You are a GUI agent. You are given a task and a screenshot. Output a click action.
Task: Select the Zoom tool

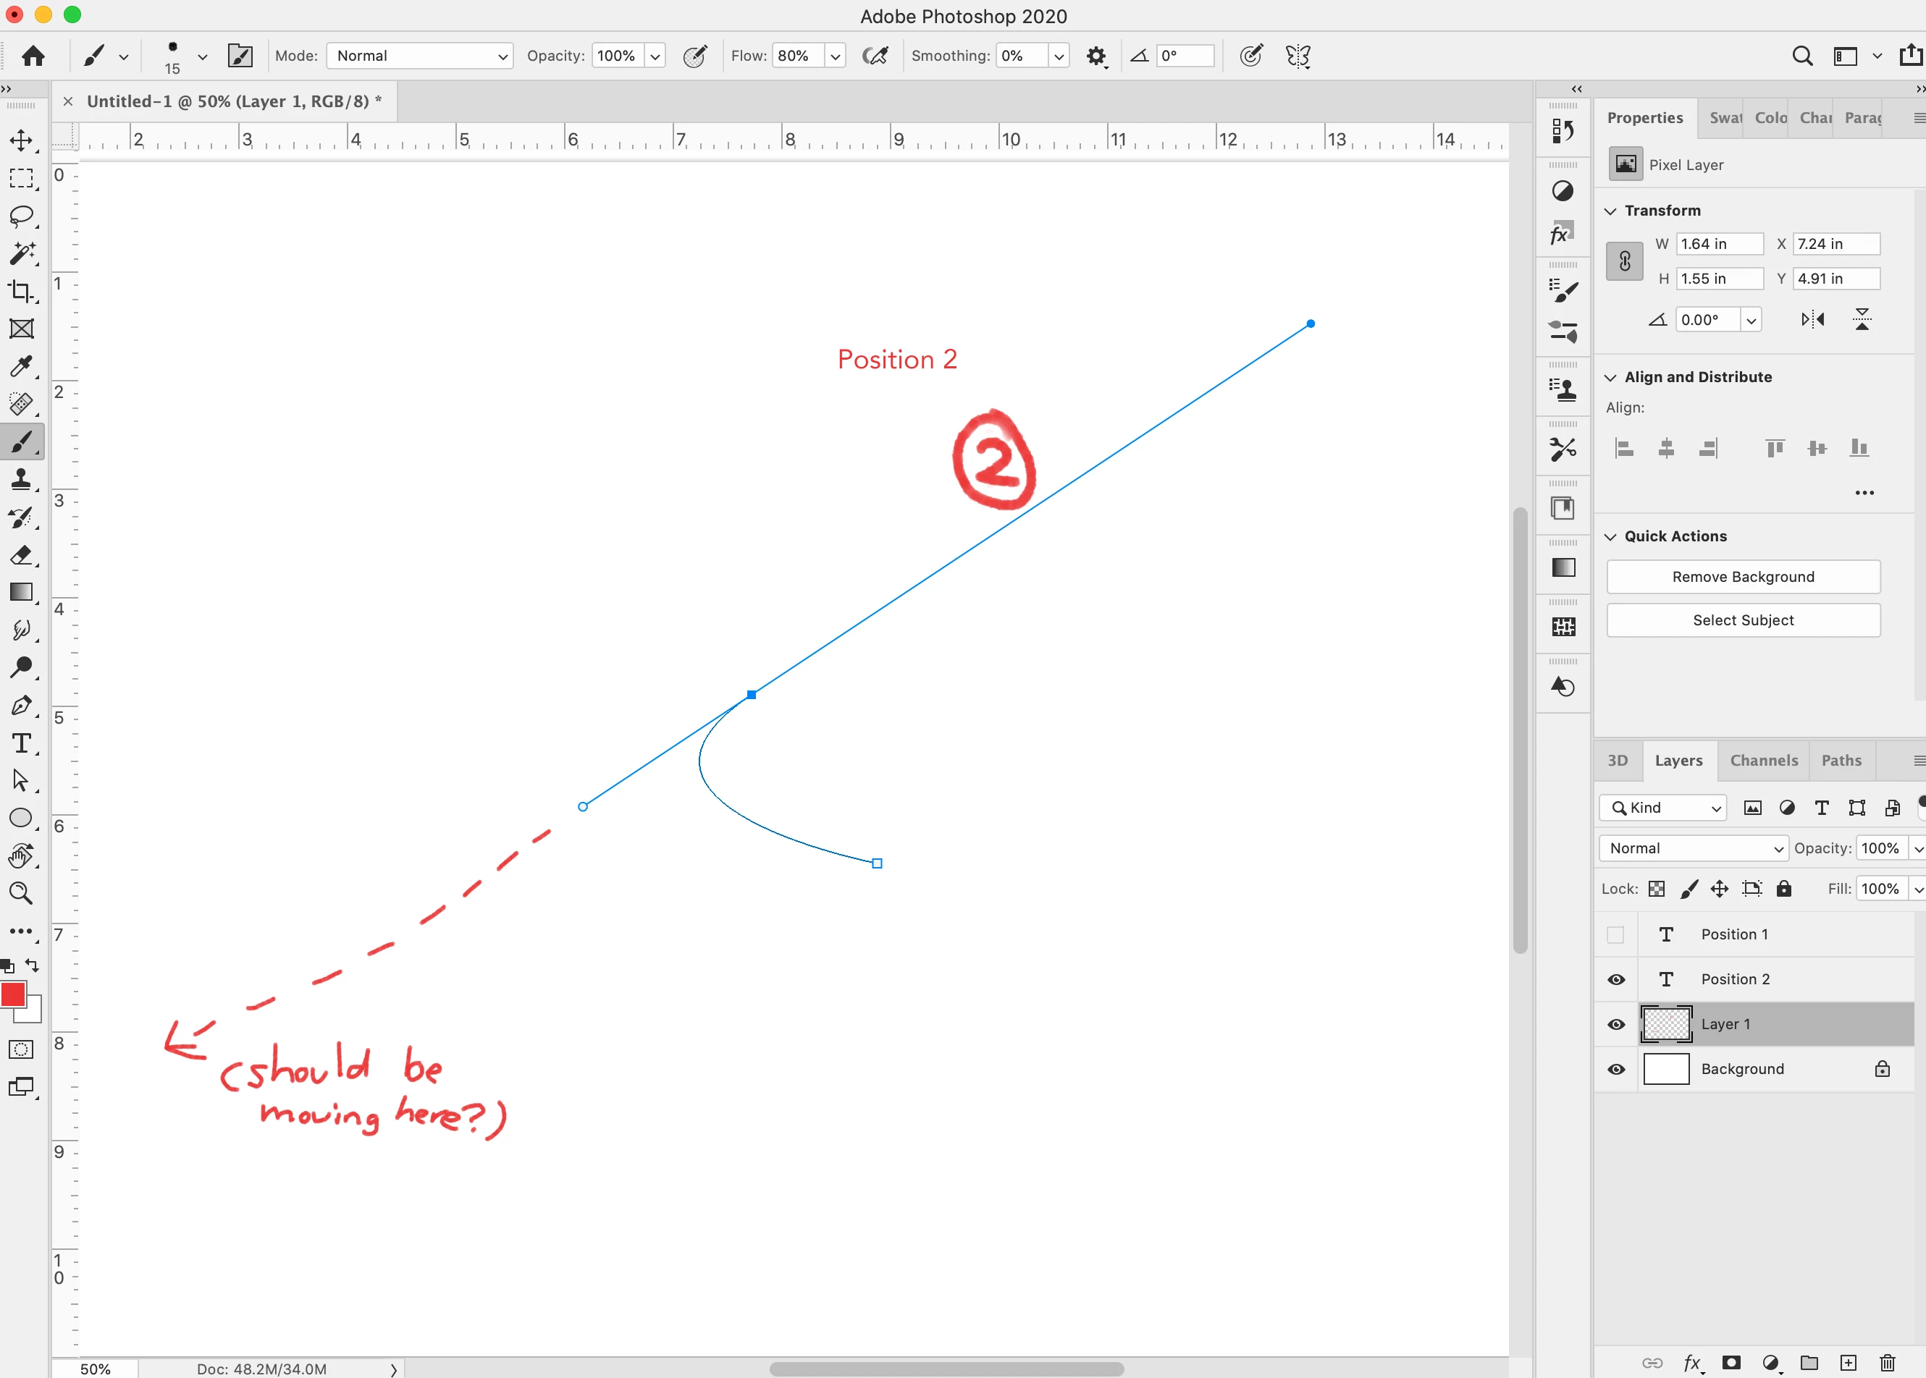point(21,892)
